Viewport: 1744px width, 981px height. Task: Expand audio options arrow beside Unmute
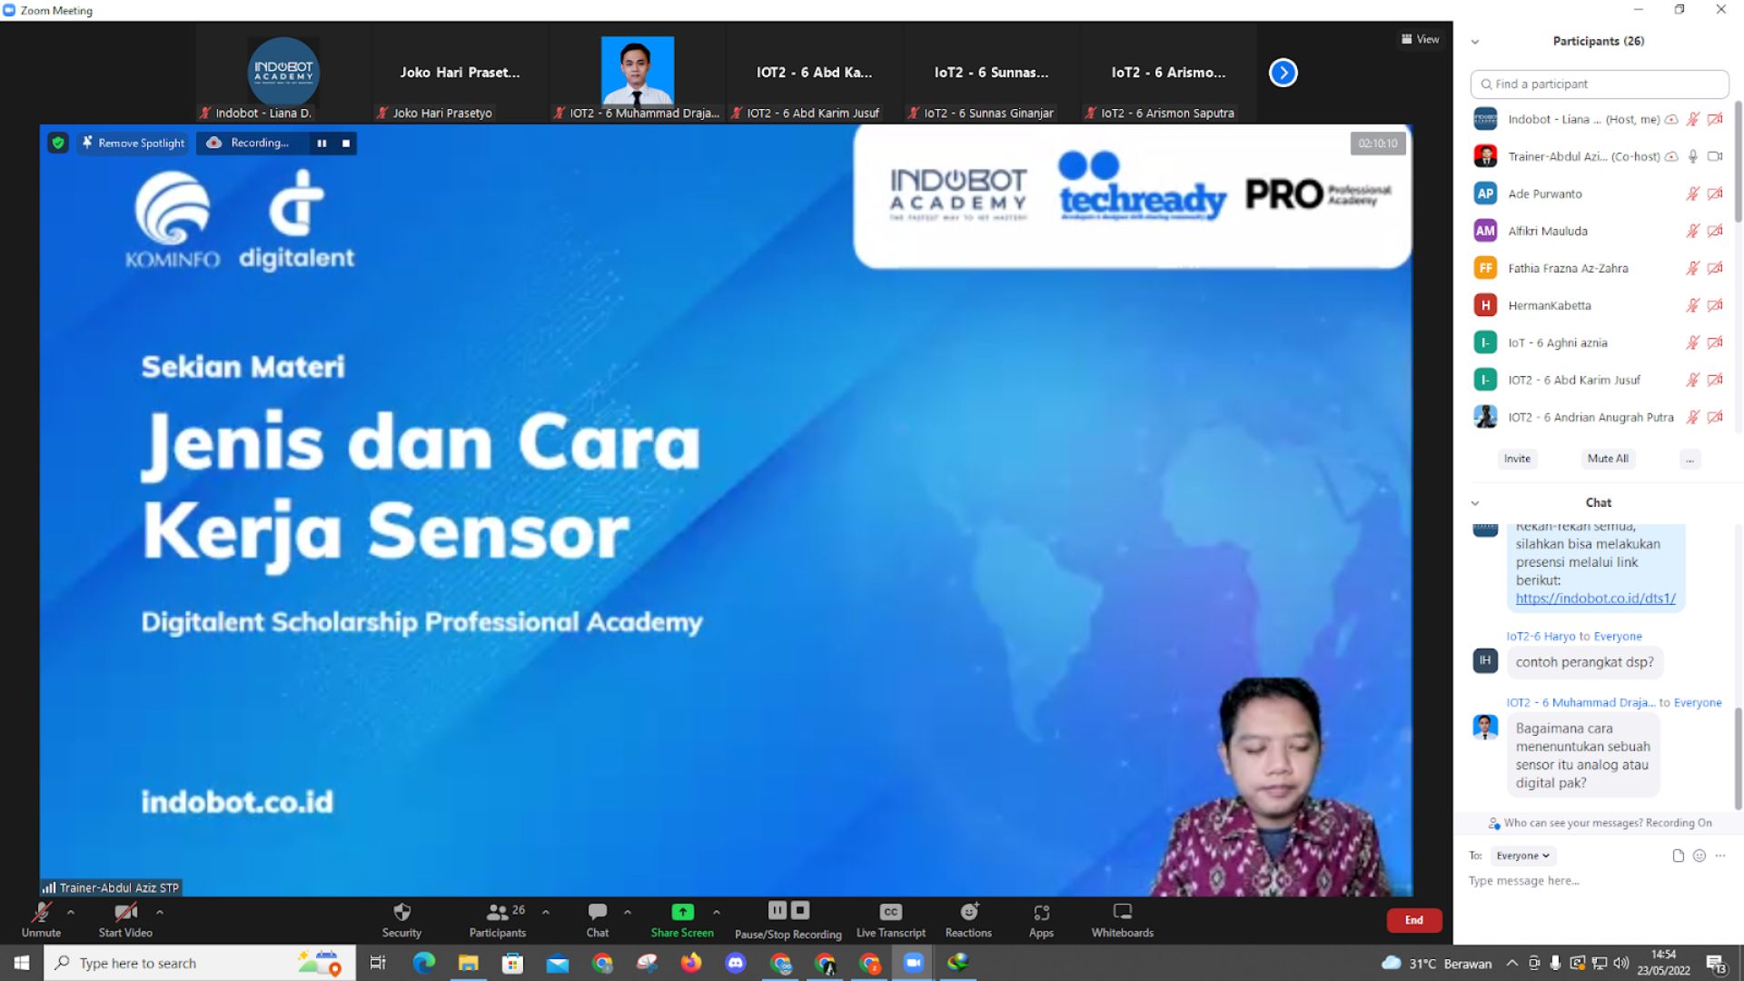coord(71,912)
